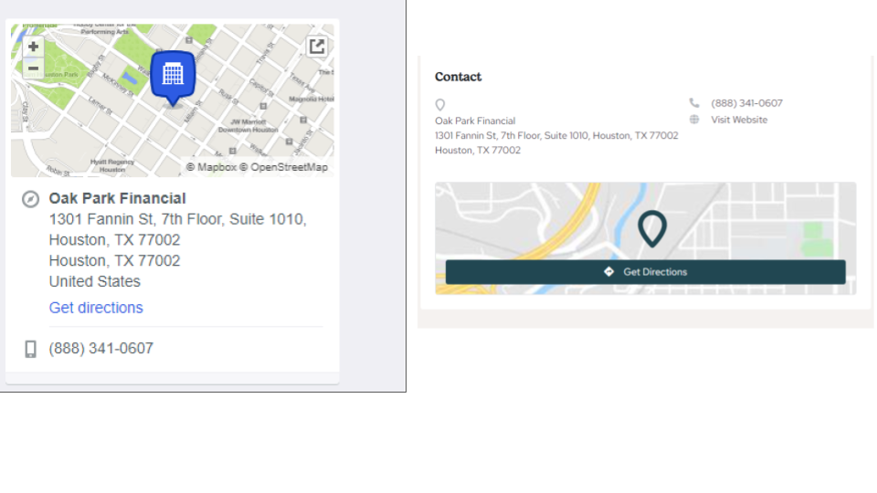
Task: Click the Get Directions button on map
Action: pos(646,272)
